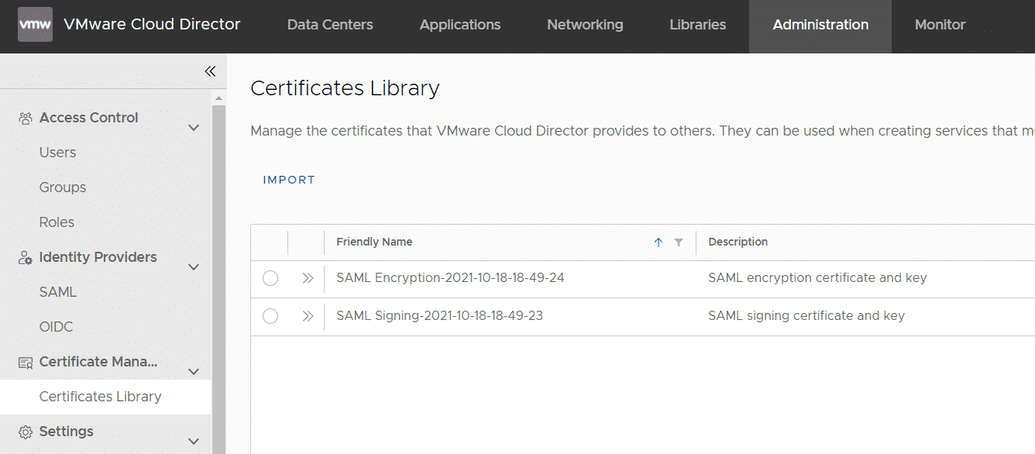
Task: Collapse the Certificate Management section chevron
Action: [194, 372]
